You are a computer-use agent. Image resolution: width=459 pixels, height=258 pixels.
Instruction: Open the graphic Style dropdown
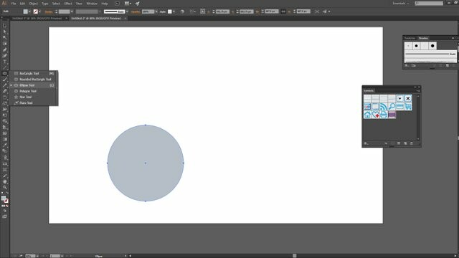(x=174, y=11)
